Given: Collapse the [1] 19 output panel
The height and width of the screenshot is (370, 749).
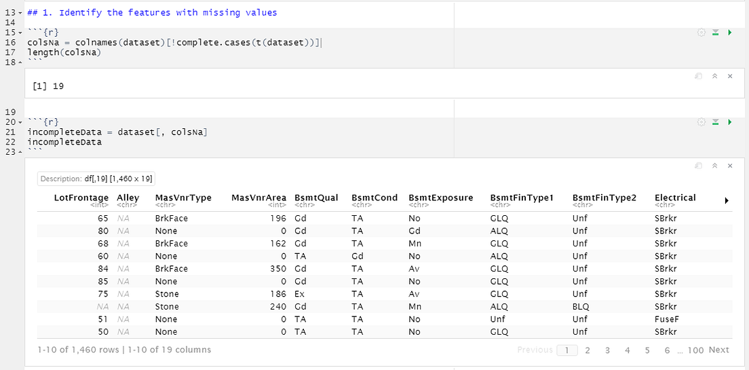Looking at the screenshot, I should pyautogui.click(x=715, y=76).
